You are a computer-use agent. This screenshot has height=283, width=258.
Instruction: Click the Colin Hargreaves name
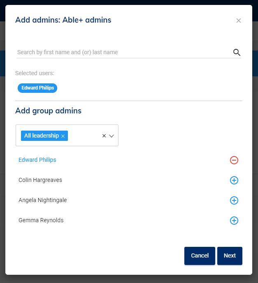click(40, 180)
